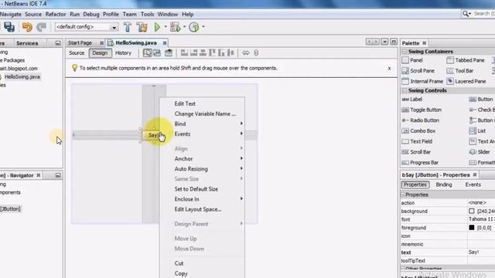Pick the Label control in the Palette
Viewport: 495px width, 278px height.
(x=412, y=100)
